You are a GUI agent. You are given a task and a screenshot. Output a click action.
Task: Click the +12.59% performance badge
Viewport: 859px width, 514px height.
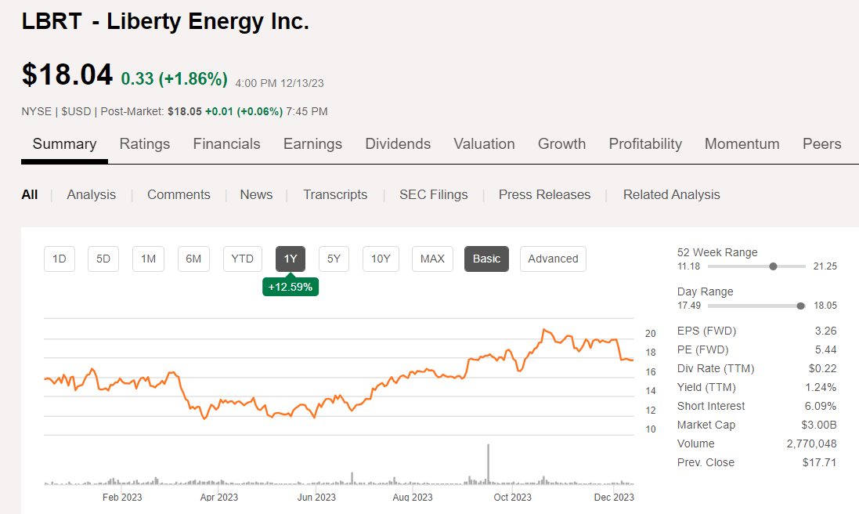pos(291,287)
